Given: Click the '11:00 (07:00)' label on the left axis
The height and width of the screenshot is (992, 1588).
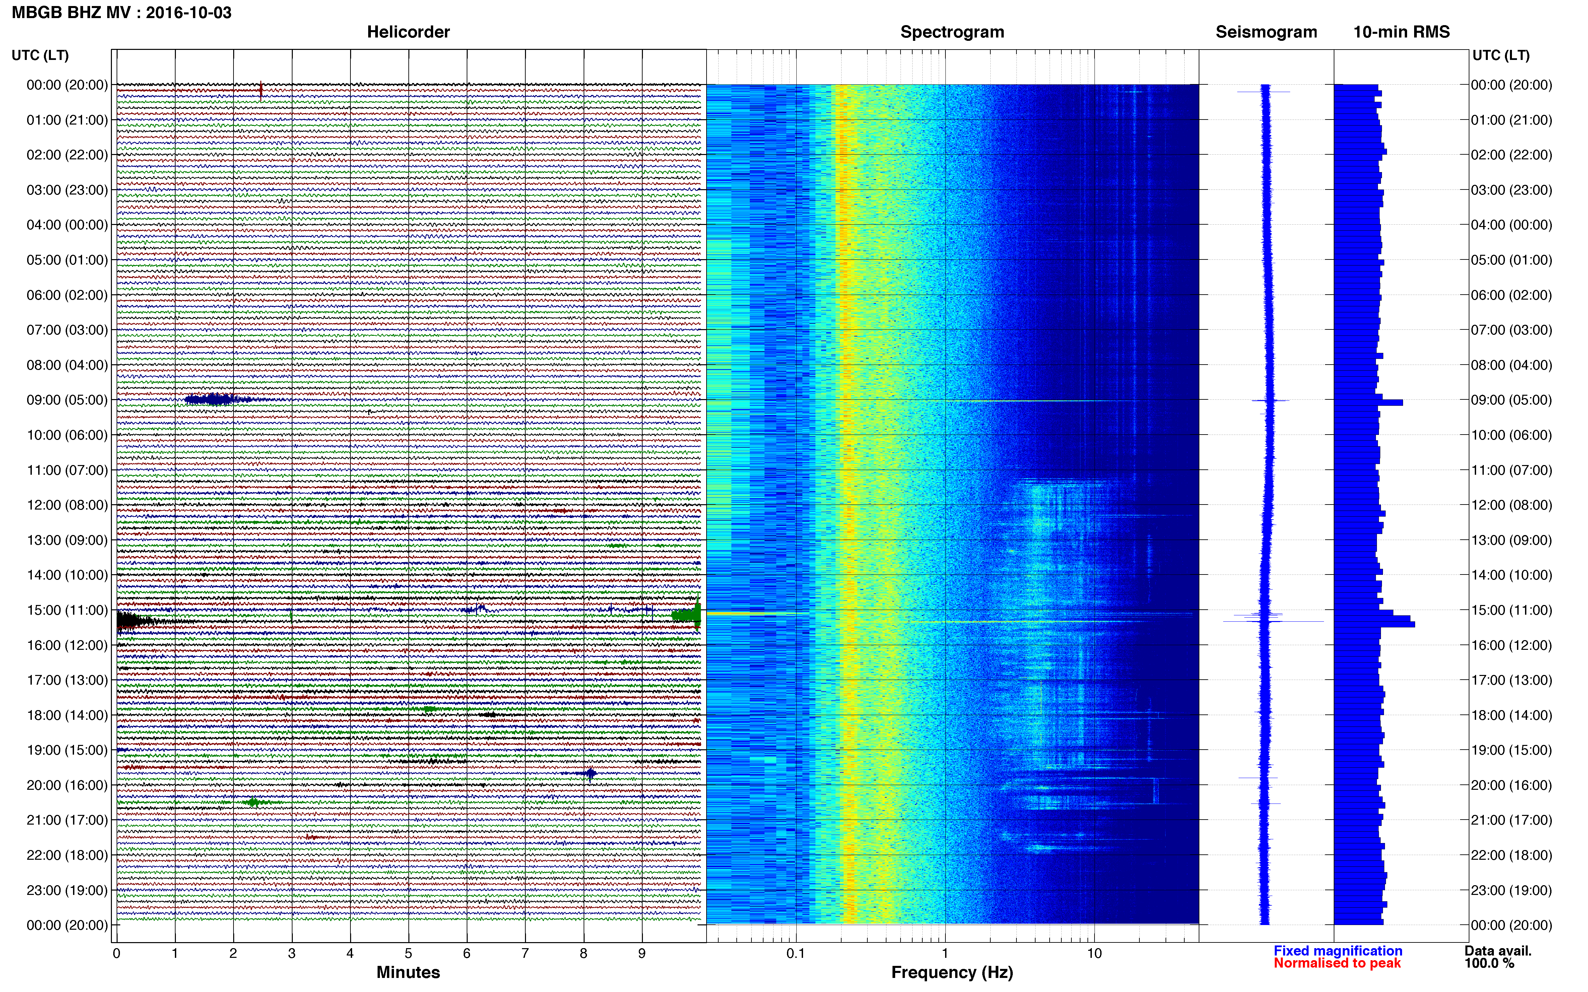Looking at the screenshot, I should tap(67, 470).
